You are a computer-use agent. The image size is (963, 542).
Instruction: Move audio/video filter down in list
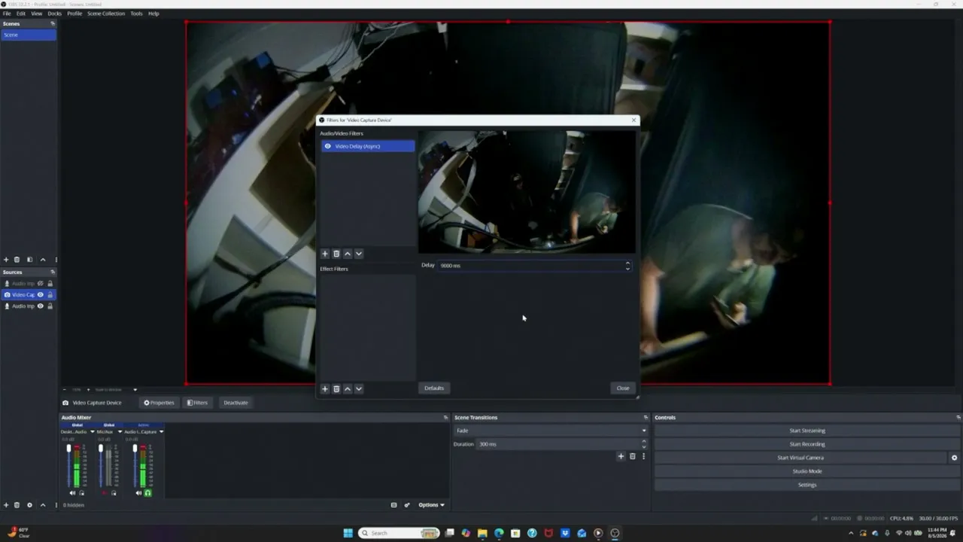(359, 254)
